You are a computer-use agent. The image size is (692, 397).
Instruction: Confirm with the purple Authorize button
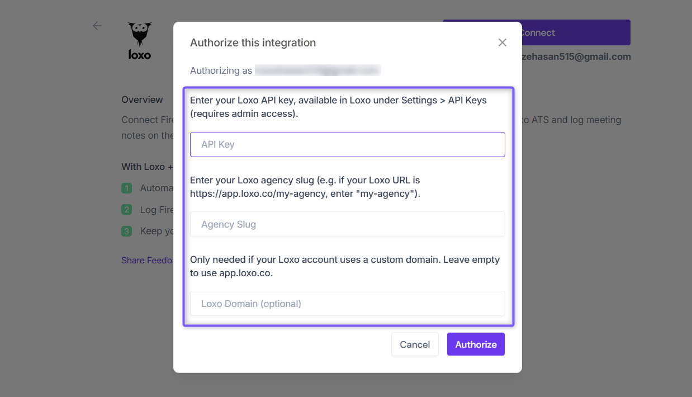coord(476,344)
